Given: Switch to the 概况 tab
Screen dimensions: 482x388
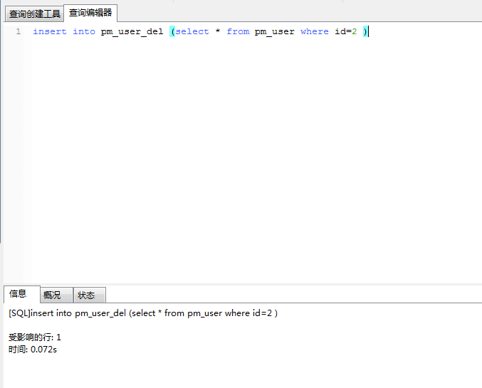Looking at the screenshot, I should pos(53,295).
